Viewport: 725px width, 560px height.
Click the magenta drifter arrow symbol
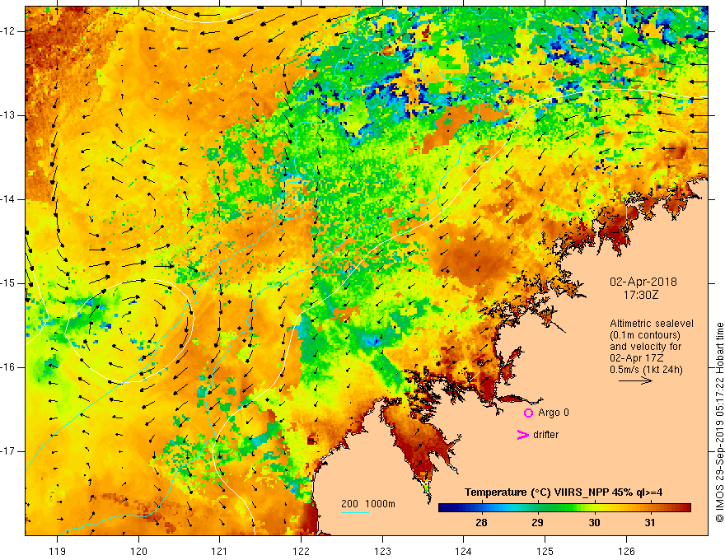tap(522, 435)
